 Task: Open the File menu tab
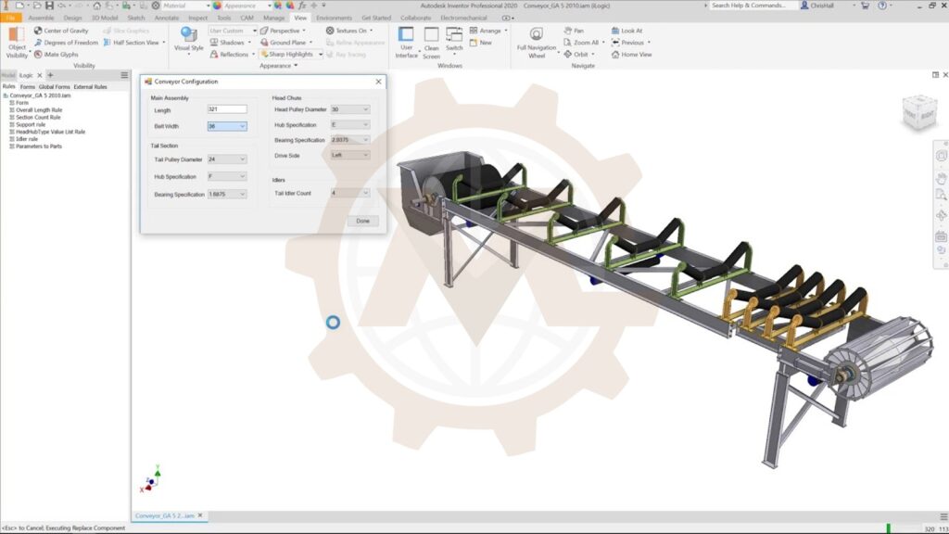click(x=11, y=19)
